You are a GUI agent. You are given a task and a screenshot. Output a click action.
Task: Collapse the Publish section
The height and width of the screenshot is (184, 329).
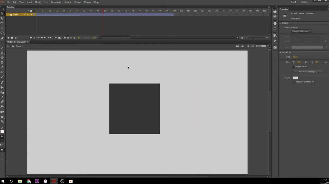tap(280, 23)
